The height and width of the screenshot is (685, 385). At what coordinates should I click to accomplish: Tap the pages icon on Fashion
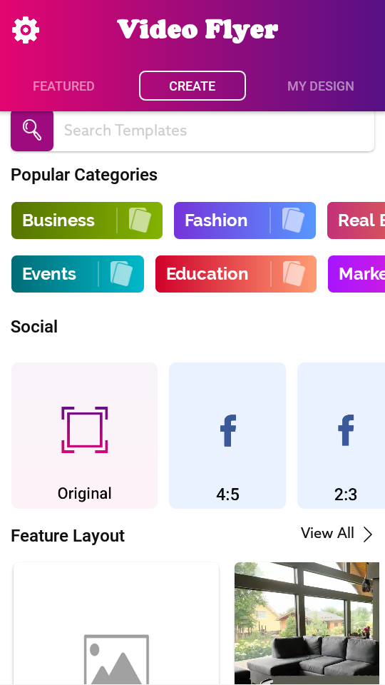[x=293, y=220]
